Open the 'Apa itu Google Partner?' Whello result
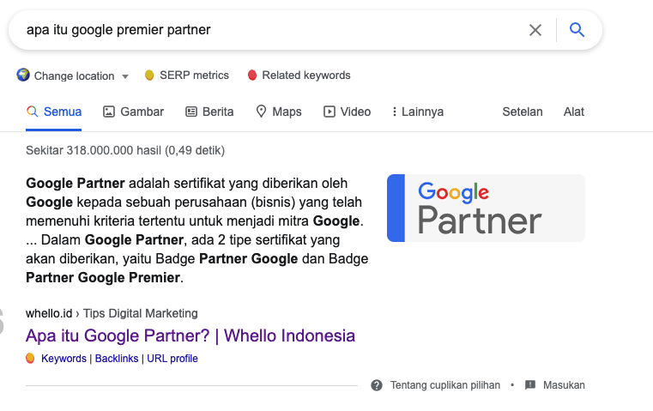Screen dimensions: 653x411 [190, 335]
